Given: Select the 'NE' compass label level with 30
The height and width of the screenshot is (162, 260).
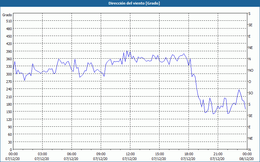Looking at the screenshot, I should click(x=250, y=138).
